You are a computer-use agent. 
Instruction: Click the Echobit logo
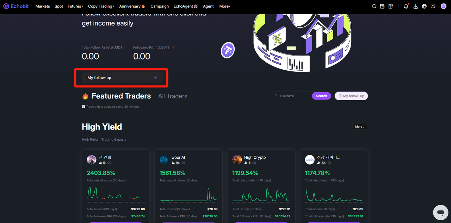(16, 6)
